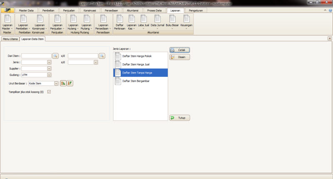This screenshot has width=333, height=179.
Task: Click the Cetak print button
Action: tap(180, 50)
